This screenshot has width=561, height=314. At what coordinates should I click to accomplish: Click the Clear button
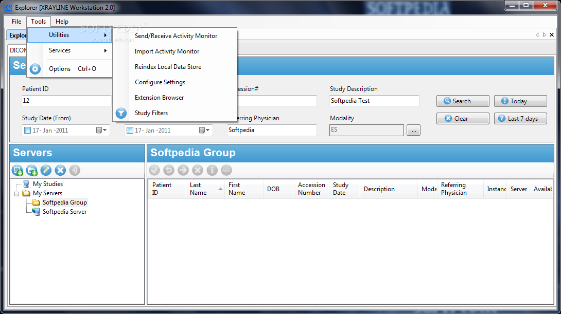pyautogui.click(x=463, y=119)
